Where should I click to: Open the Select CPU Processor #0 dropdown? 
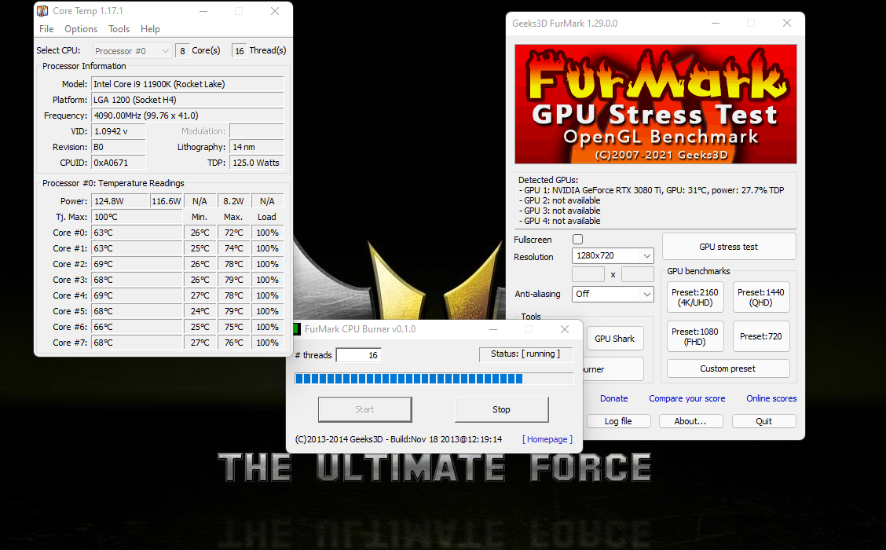132,51
